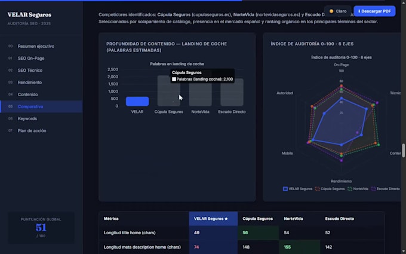Select Rendimiento in the sidebar
This screenshot has width=406, height=254.
[41, 82]
